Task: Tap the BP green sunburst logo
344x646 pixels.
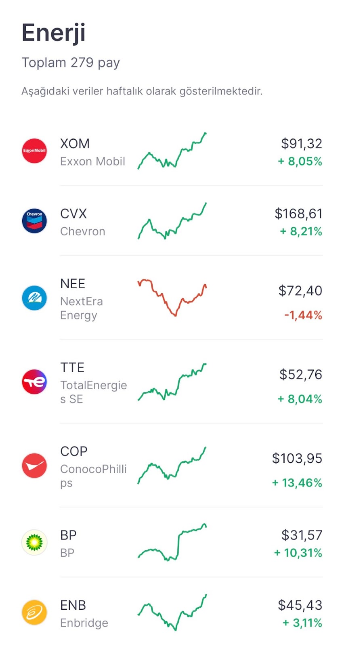Action: point(34,542)
